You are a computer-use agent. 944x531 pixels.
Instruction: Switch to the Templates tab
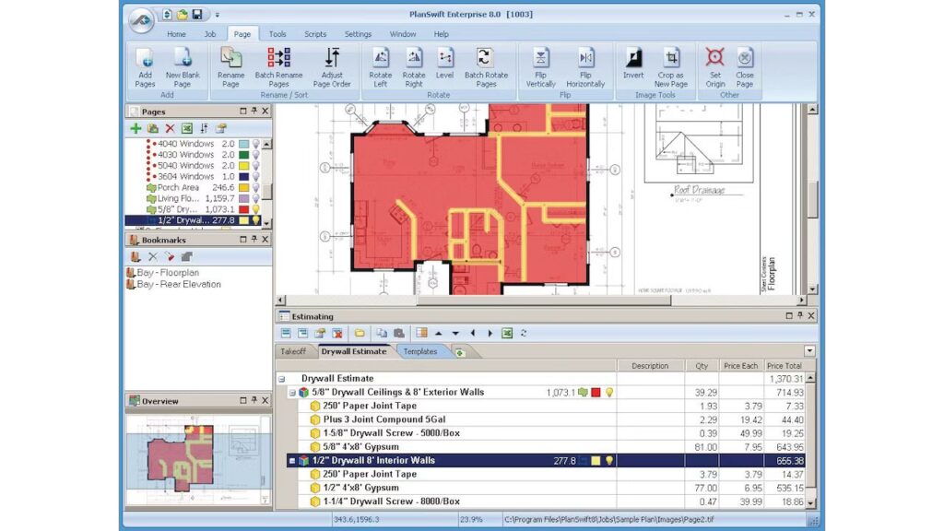(x=420, y=351)
